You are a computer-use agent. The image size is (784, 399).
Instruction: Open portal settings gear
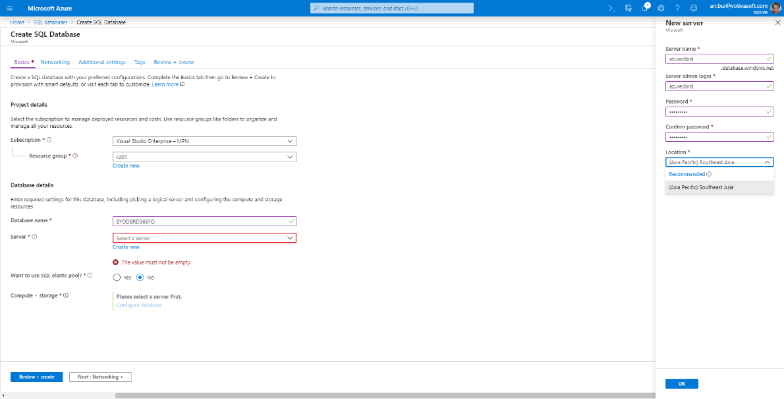click(x=661, y=8)
